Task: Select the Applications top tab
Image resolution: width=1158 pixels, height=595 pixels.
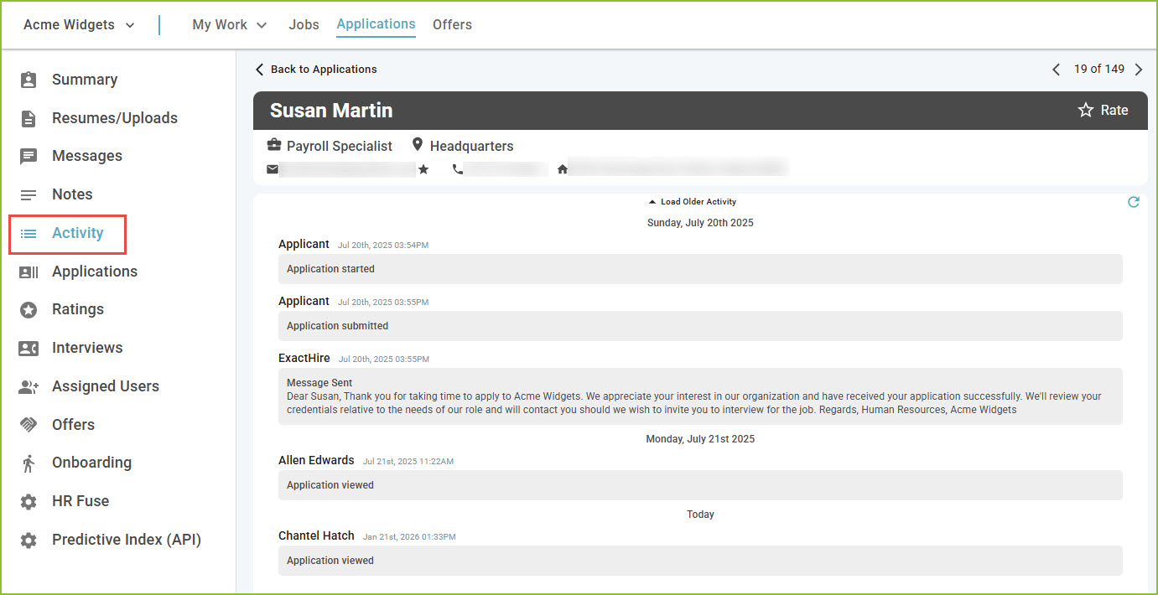Action: [x=376, y=24]
